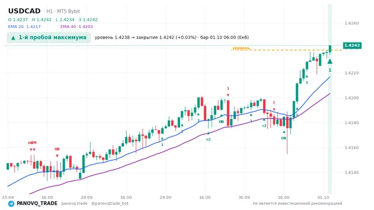Click the 28.09 date axis label
This screenshot has width=374, height=210.
pos(86,197)
